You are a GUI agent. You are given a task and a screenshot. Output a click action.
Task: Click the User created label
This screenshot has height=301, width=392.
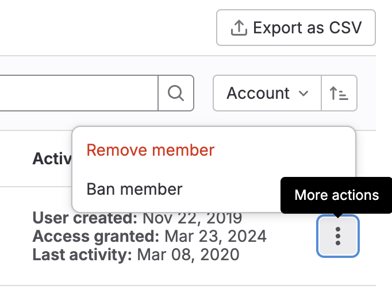coord(85,218)
